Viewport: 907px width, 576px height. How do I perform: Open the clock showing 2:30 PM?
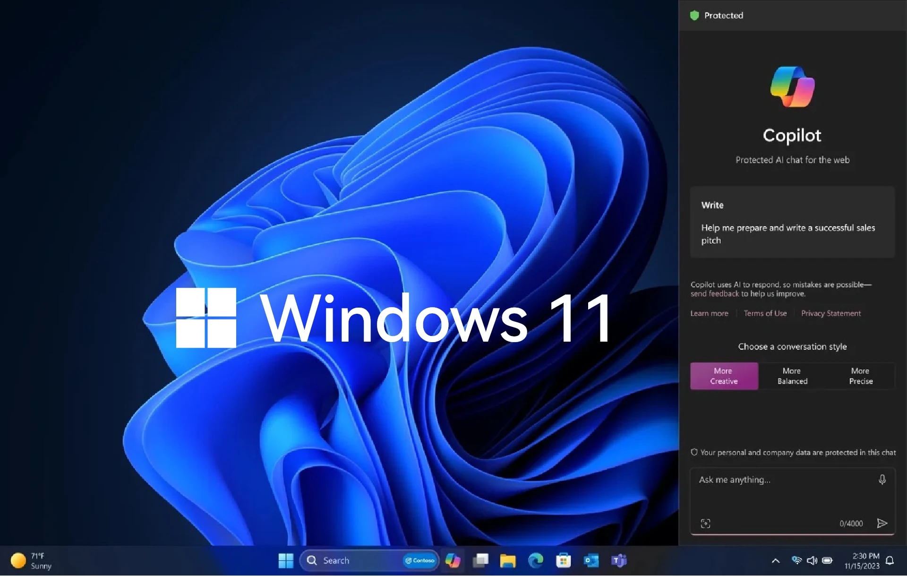point(862,561)
